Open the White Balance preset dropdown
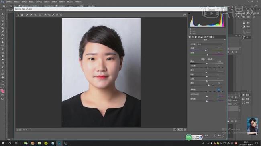 210,44
